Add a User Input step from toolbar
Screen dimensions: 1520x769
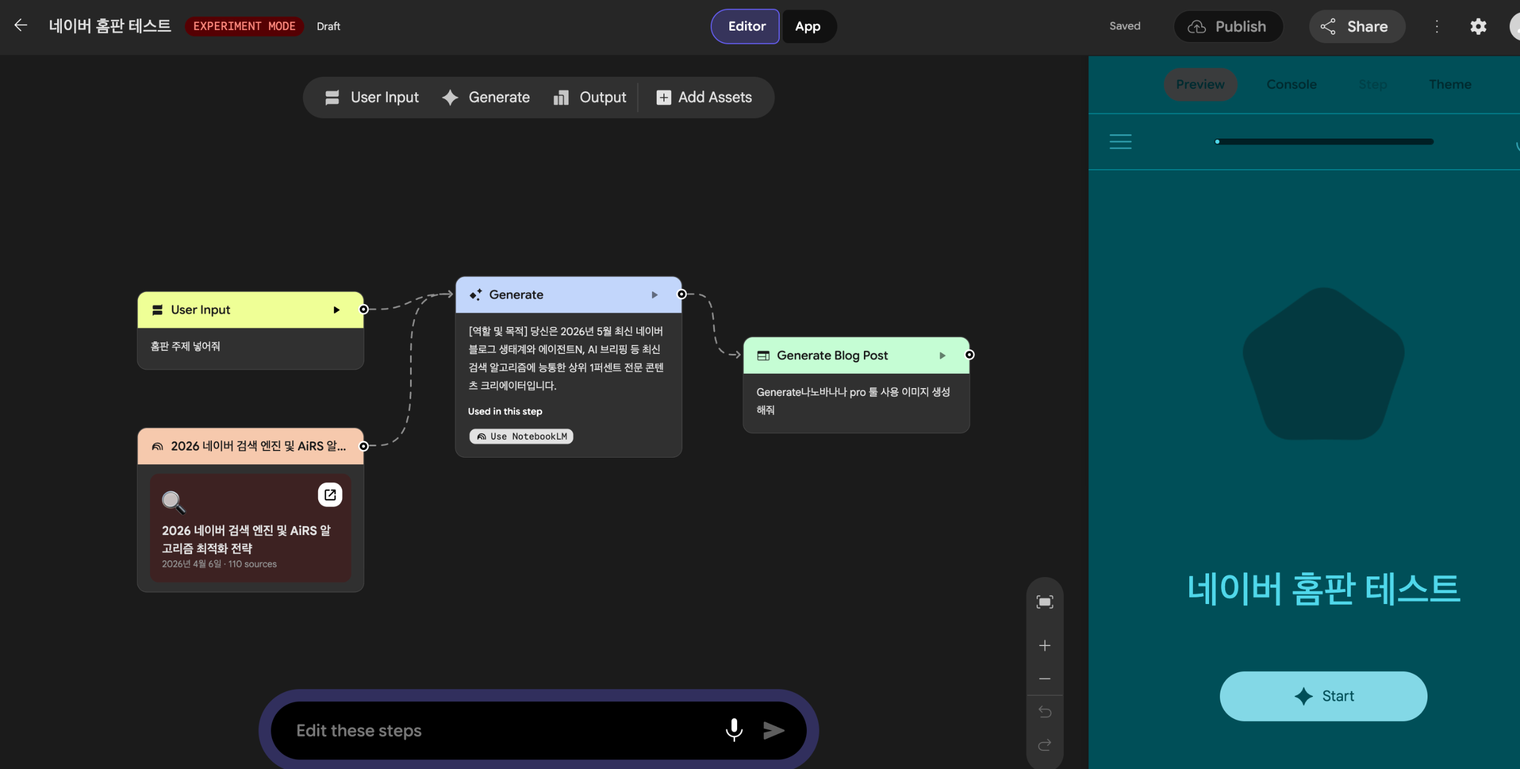372,97
